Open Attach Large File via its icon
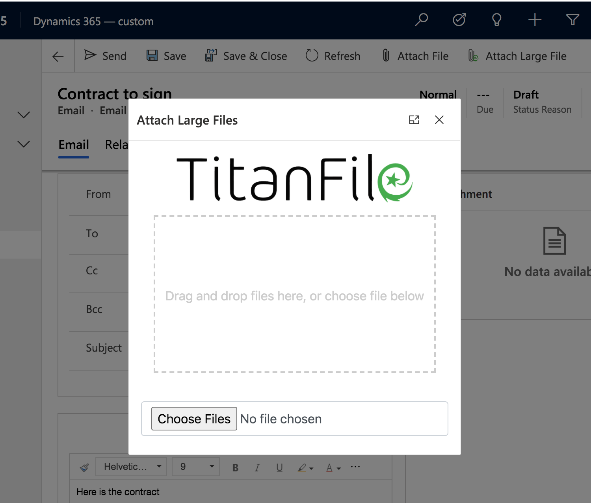 472,56
